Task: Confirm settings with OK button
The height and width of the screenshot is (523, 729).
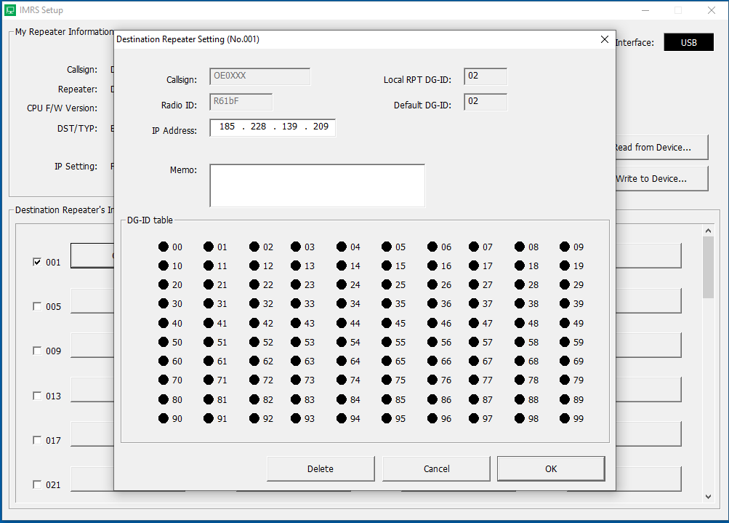Action: point(551,469)
